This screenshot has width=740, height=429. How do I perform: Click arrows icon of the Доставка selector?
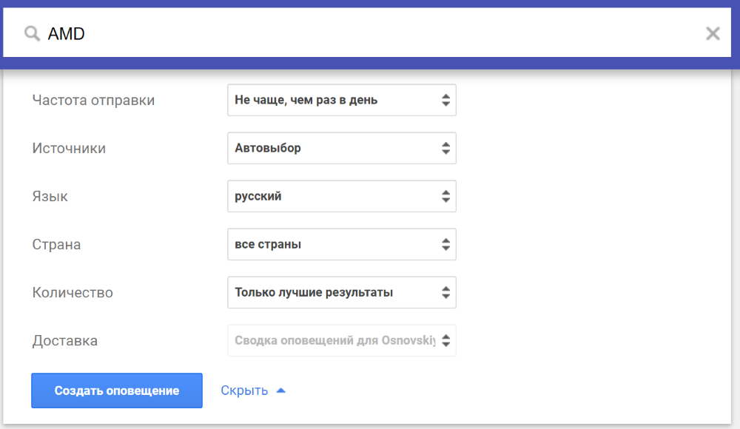[445, 341]
